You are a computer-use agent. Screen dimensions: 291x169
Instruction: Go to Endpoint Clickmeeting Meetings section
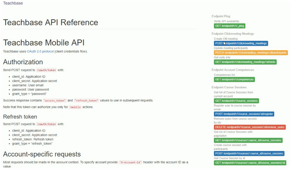coord(232,34)
